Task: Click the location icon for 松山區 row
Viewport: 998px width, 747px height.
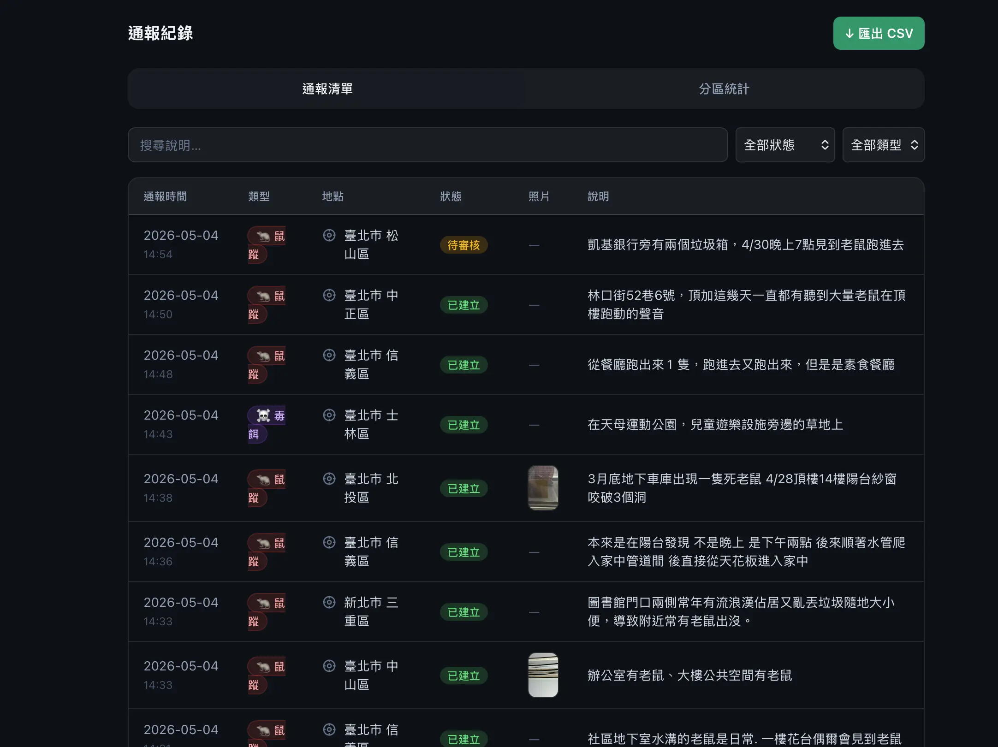Action: [329, 235]
